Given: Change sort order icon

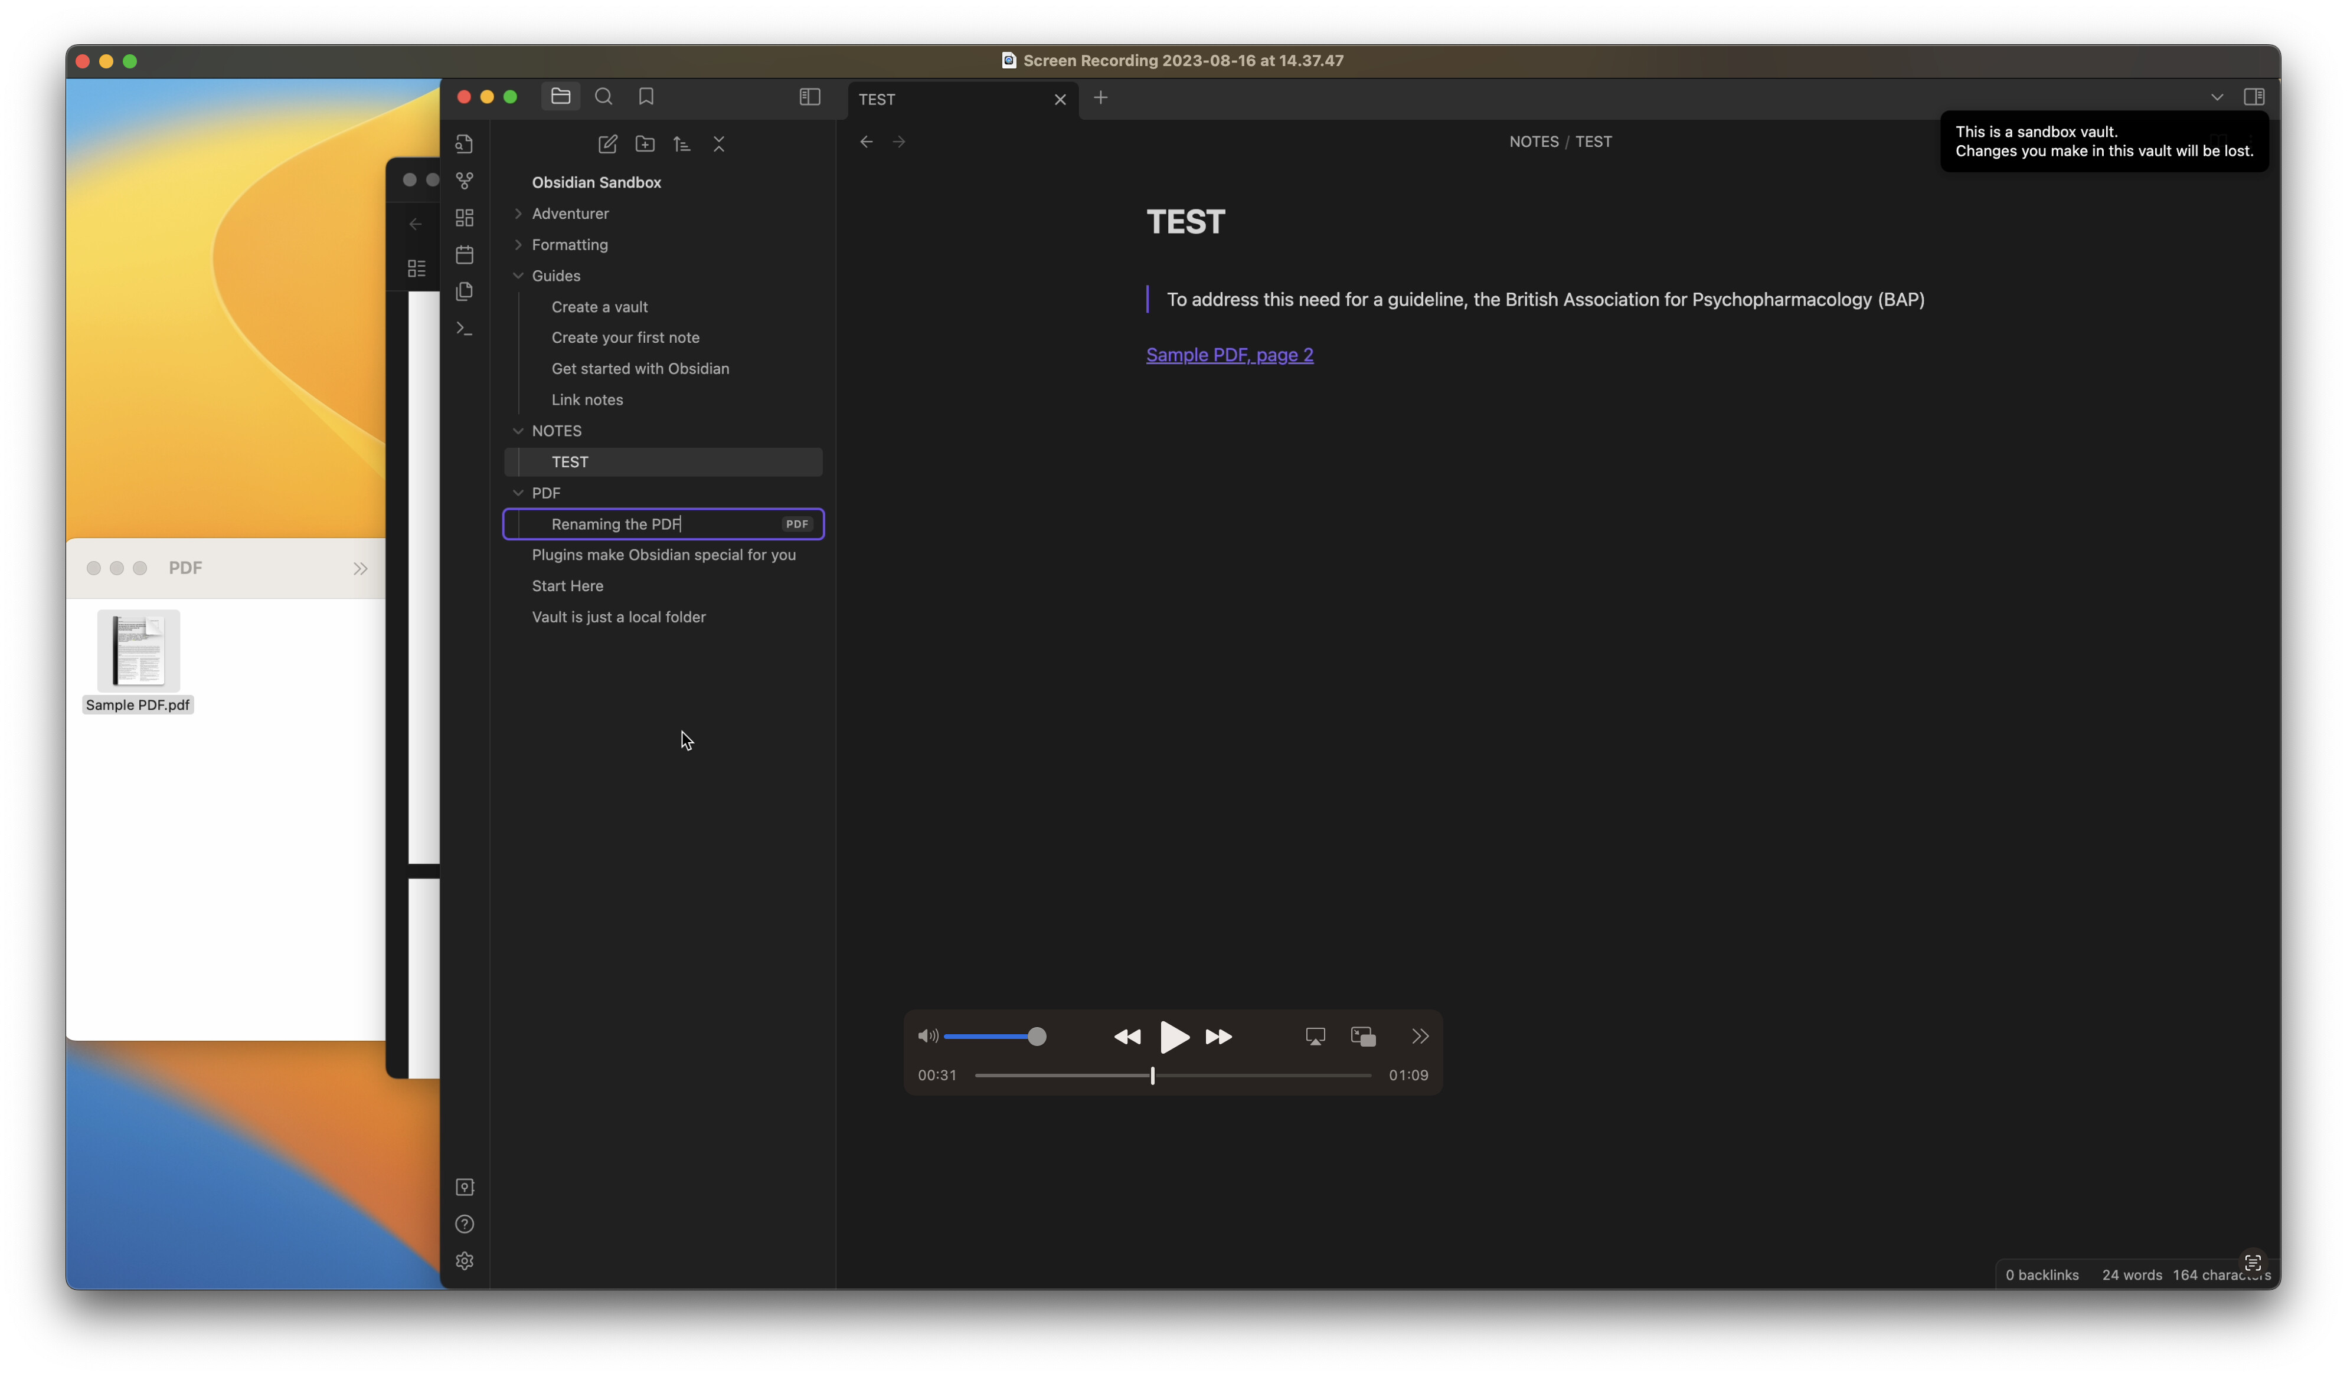Looking at the screenshot, I should coord(682,143).
